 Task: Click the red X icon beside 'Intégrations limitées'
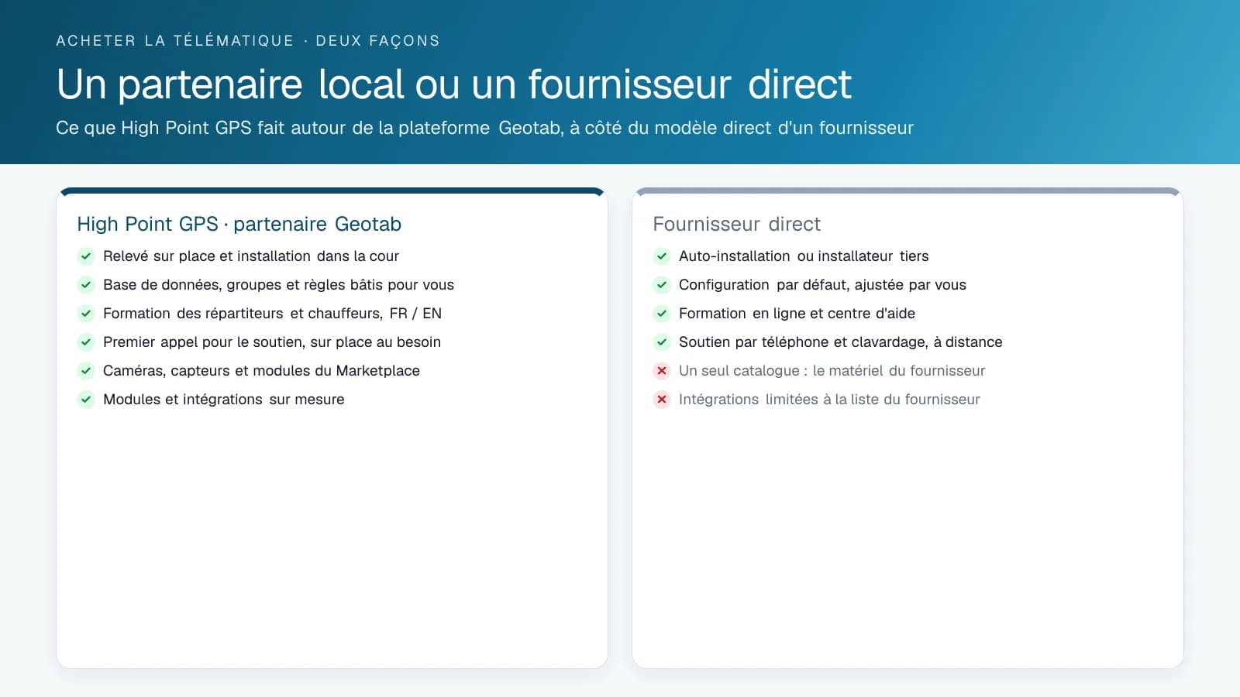click(x=662, y=400)
